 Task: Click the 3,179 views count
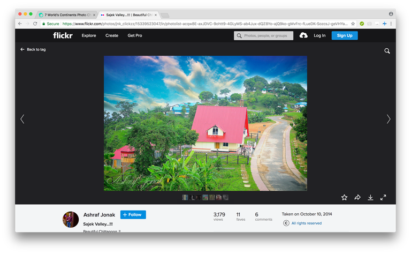(x=219, y=216)
